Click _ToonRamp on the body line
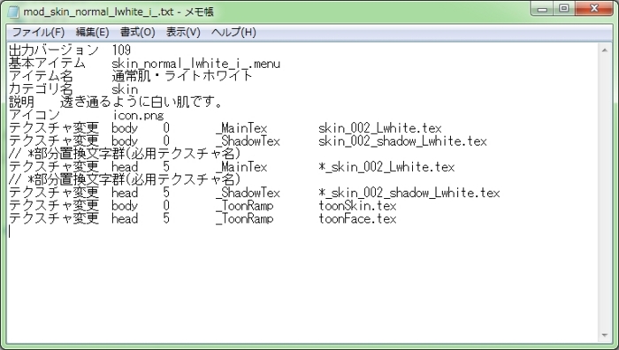The height and width of the screenshot is (350, 619). [244, 206]
